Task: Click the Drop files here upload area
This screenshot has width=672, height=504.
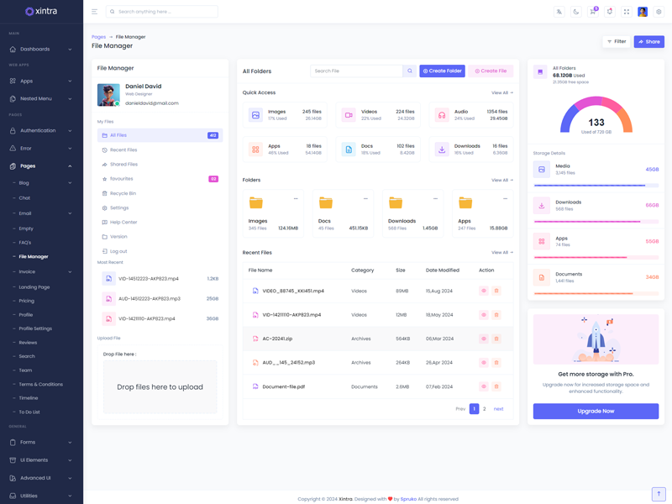Action: [160, 387]
